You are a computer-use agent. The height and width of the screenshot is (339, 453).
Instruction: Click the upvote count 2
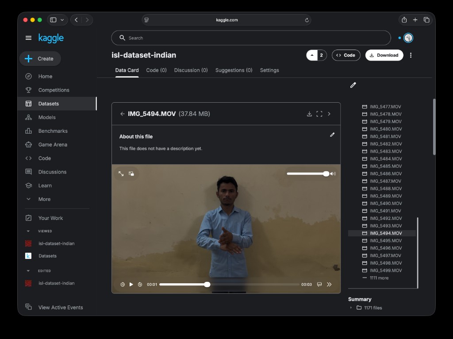[x=322, y=55]
